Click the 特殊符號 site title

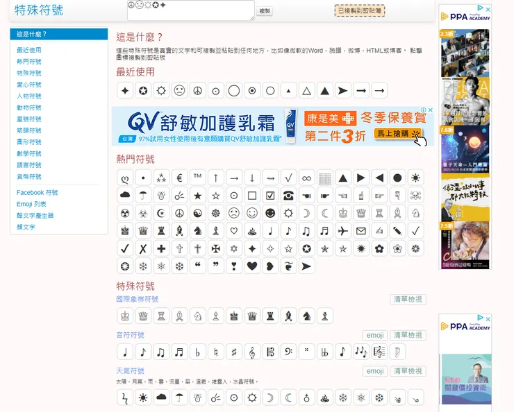39,10
